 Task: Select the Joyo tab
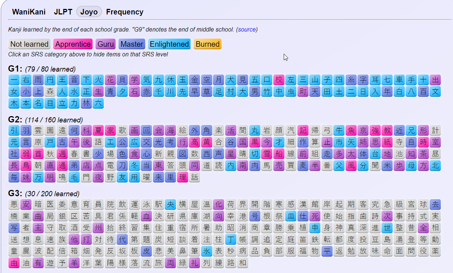pos(89,12)
